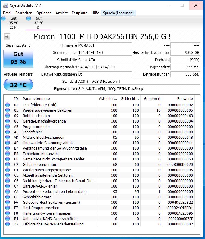Click status orb for Host-Programmseiten
This screenshot has height=239, width=205.
click(8, 208)
